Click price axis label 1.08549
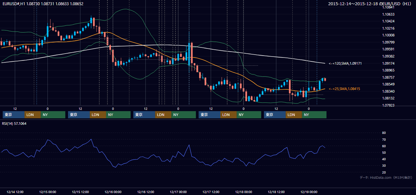Viewport: 416px width, 195px height. coord(388,84)
